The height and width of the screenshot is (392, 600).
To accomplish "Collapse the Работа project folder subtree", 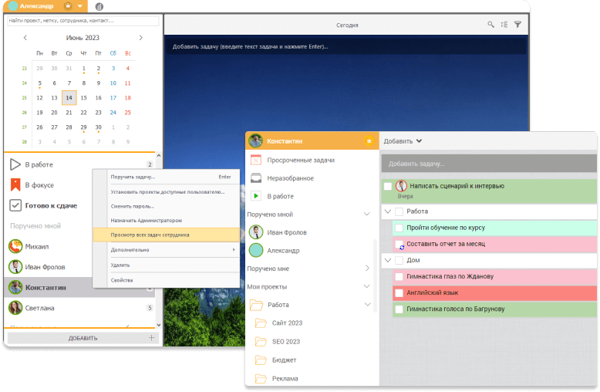I will 367,304.
